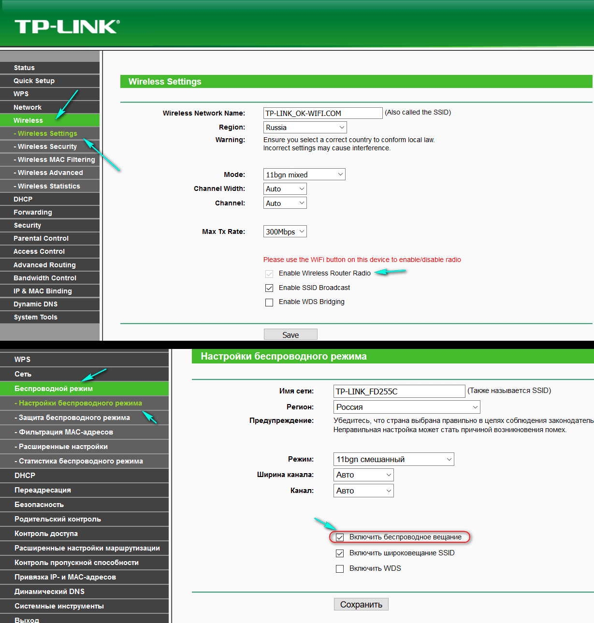Enable the Включить WDS checkbox
Screen dimensions: 594x623
pyautogui.click(x=340, y=569)
